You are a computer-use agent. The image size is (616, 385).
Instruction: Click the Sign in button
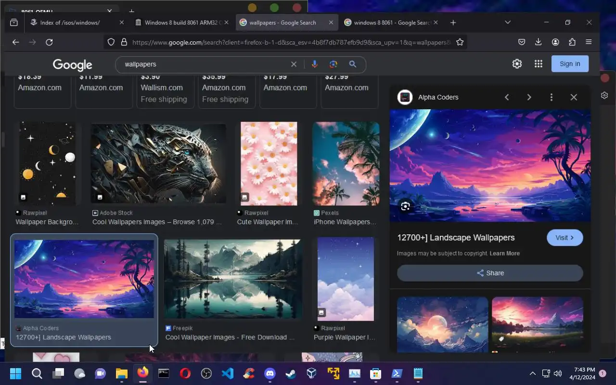click(x=570, y=64)
